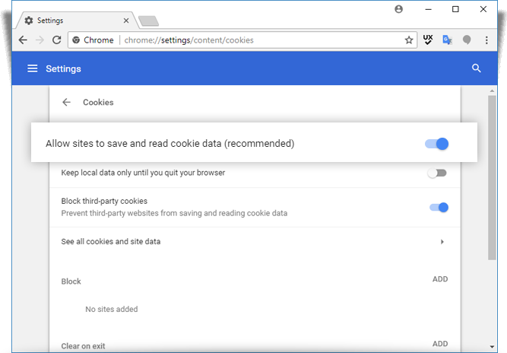The width and height of the screenshot is (507, 353).
Task: Click the address bar URL field
Action: coord(262,40)
